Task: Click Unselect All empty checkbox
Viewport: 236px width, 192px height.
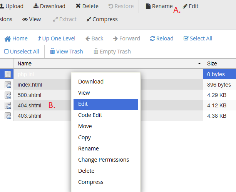Action: (6, 52)
